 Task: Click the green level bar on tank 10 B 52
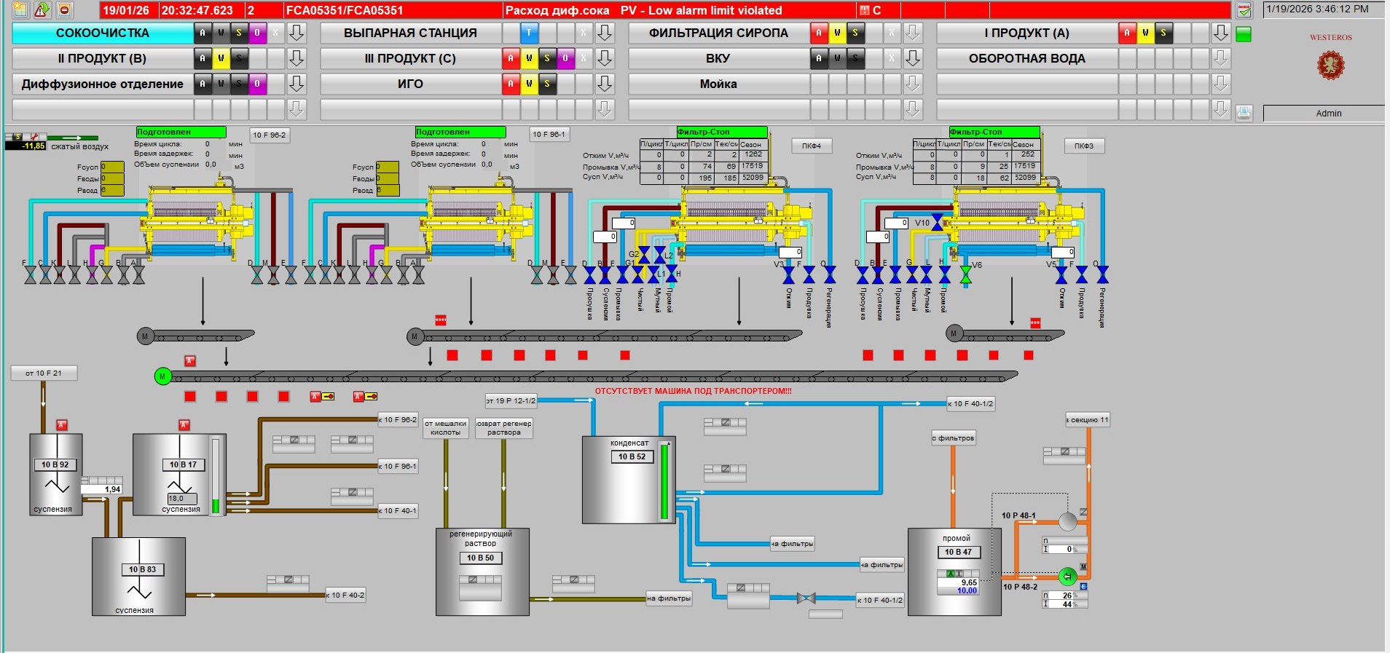(x=664, y=480)
